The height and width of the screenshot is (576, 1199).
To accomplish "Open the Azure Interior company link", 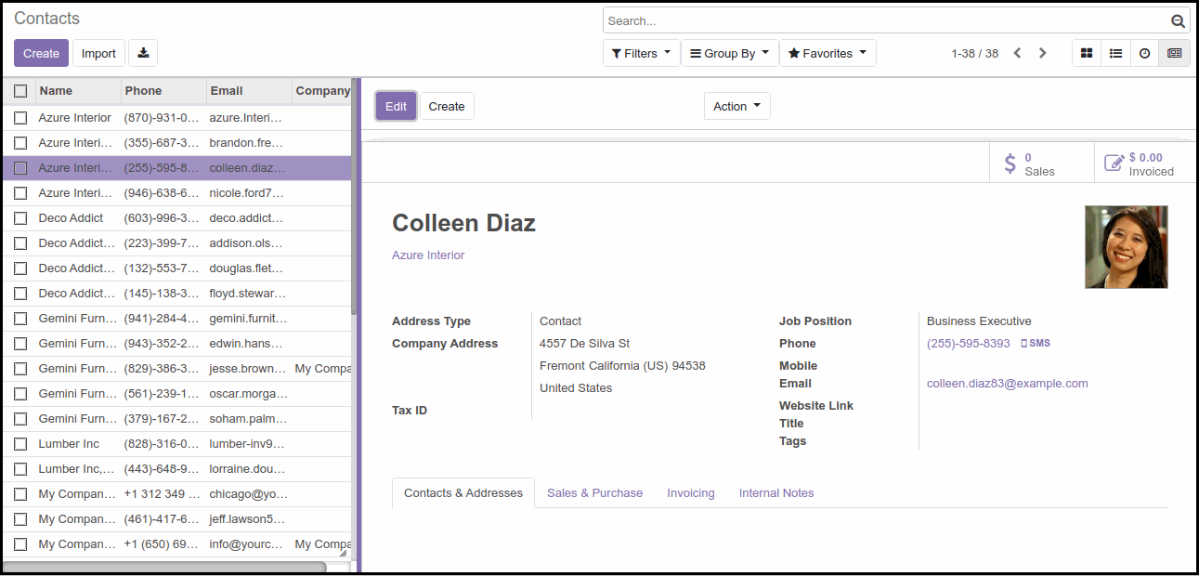I will (x=428, y=255).
